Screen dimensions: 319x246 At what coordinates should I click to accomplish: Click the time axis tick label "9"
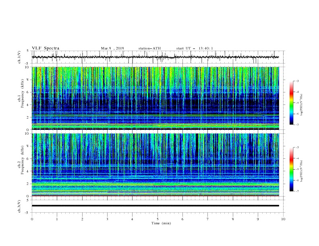click(x=258, y=219)
